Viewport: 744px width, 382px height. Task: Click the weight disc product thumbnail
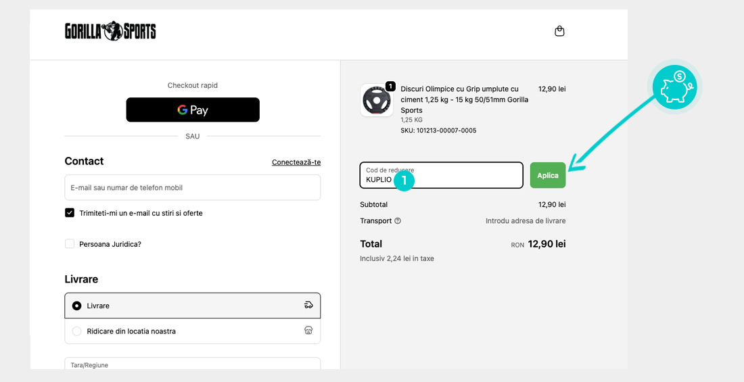[376, 101]
